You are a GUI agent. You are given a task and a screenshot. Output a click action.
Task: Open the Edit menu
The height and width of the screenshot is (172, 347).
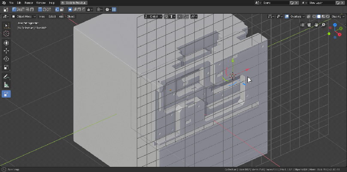(x=19, y=3)
